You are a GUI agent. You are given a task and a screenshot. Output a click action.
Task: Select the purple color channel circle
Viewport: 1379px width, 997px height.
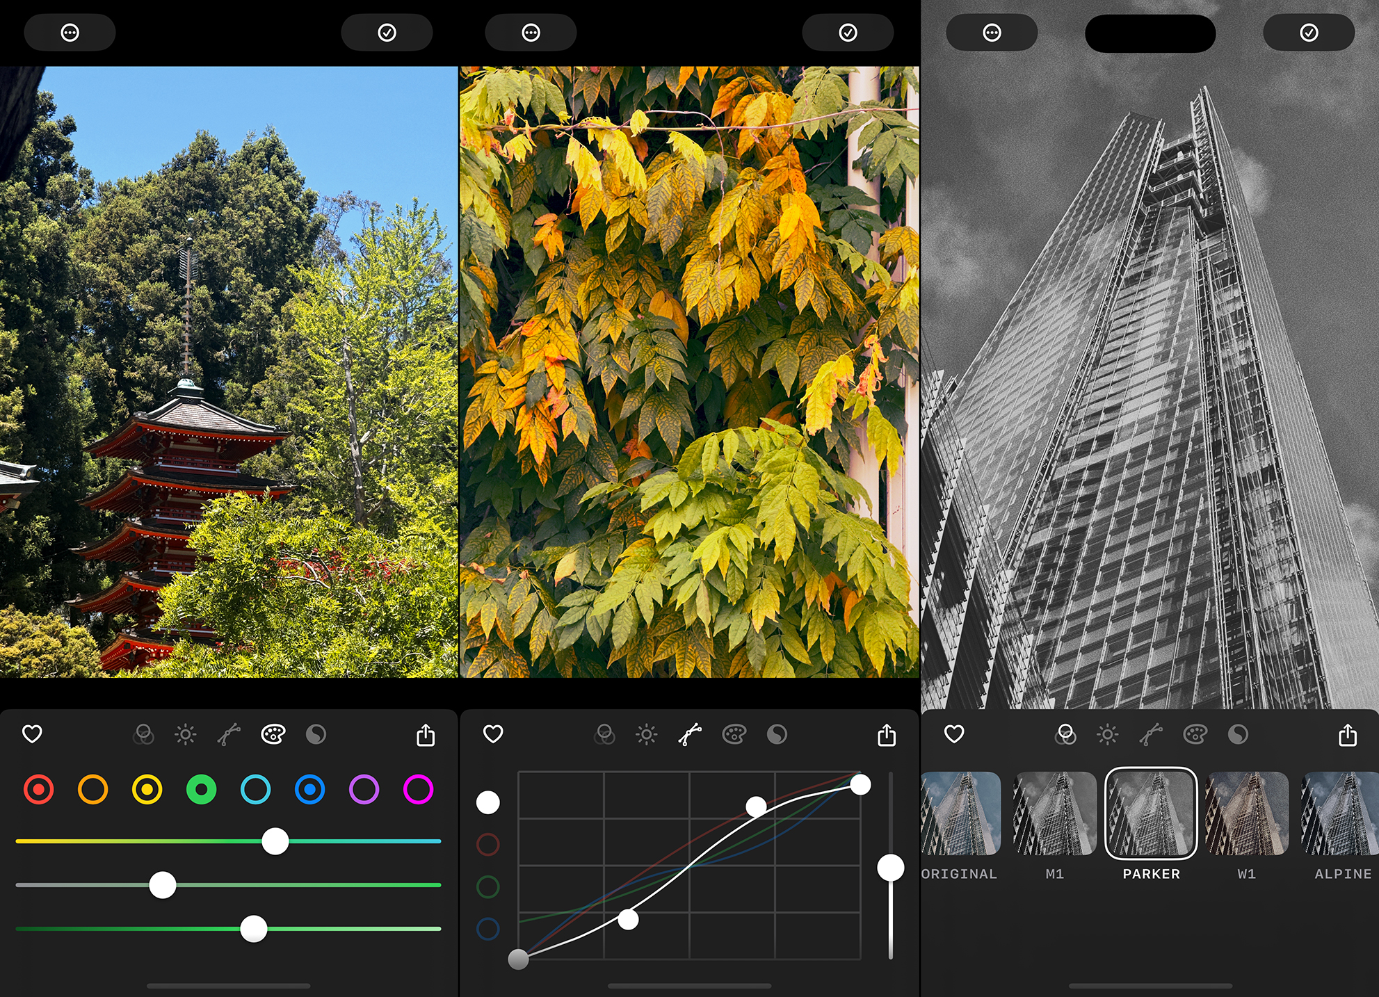[x=364, y=790]
